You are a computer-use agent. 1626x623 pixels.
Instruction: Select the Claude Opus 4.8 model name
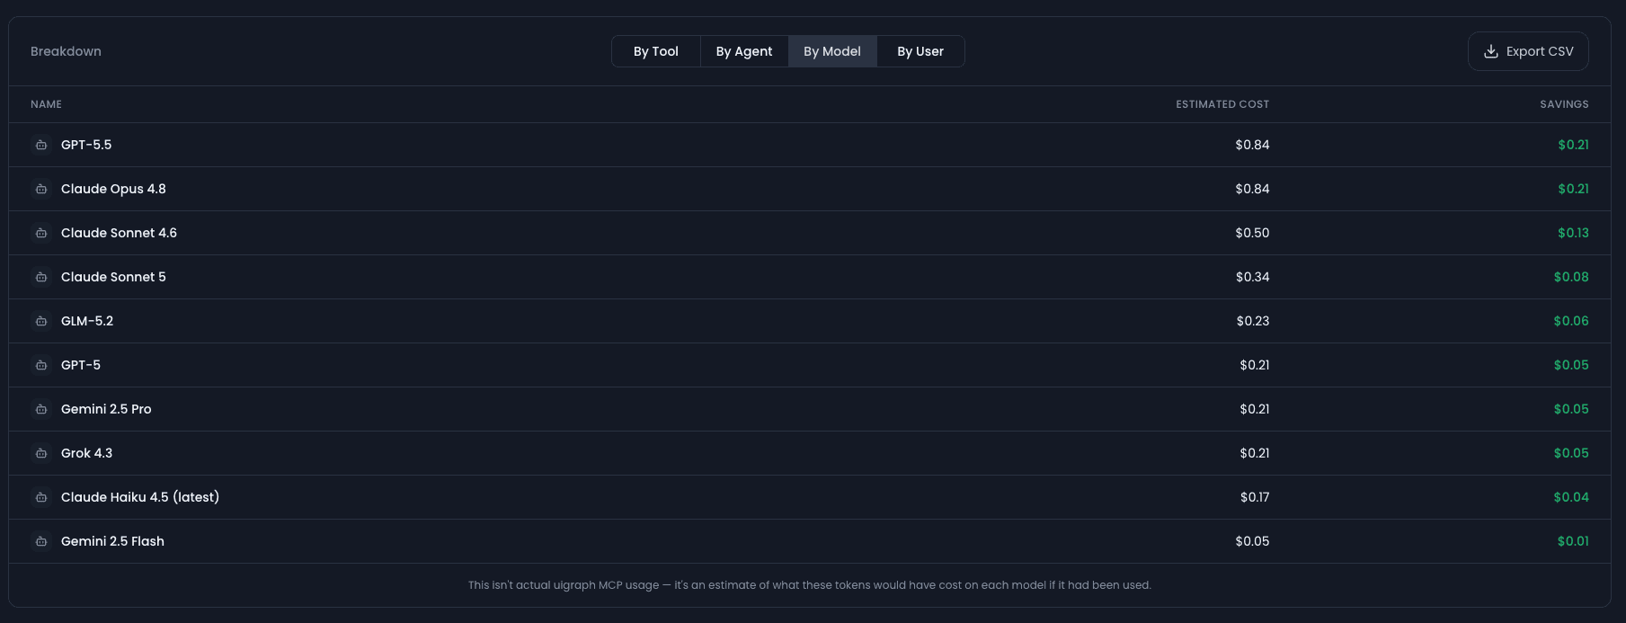pyautogui.click(x=113, y=189)
